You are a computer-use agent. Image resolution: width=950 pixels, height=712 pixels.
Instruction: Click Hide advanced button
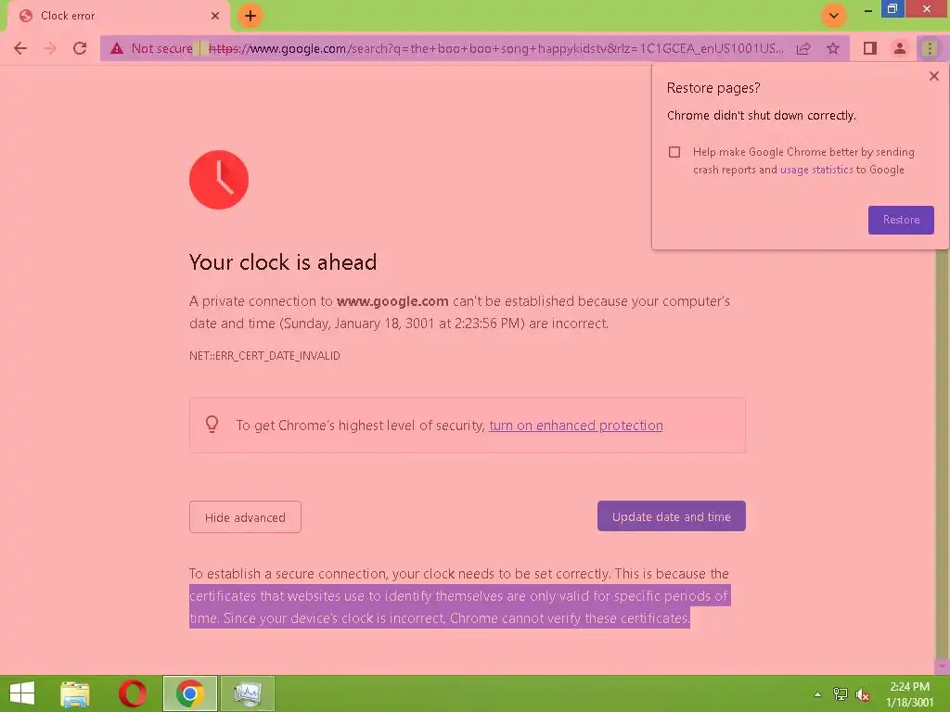point(245,517)
